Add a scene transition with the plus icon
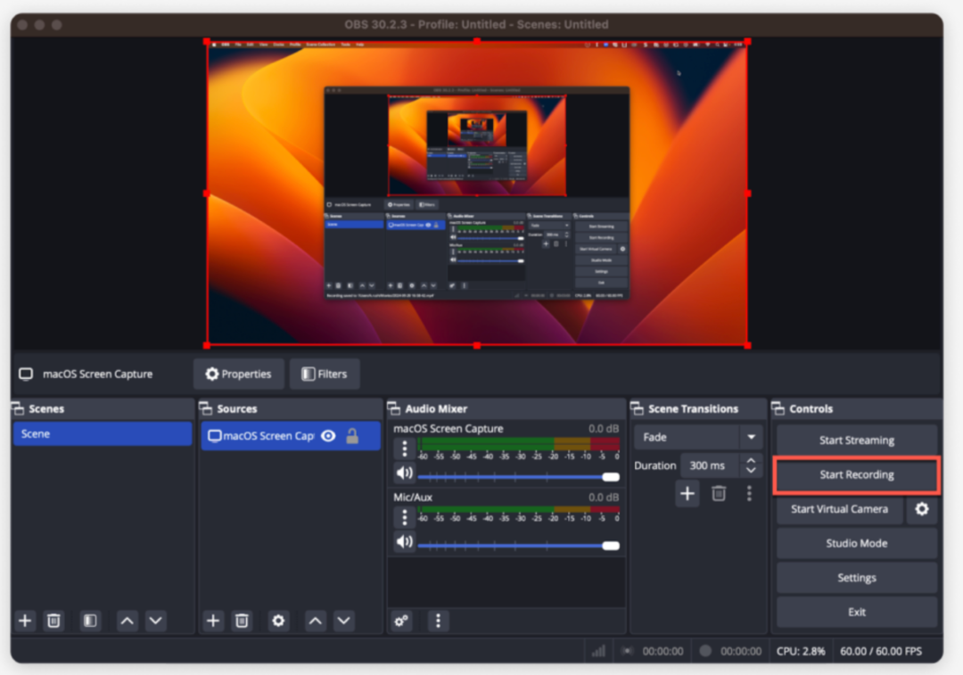 coord(687,493)
